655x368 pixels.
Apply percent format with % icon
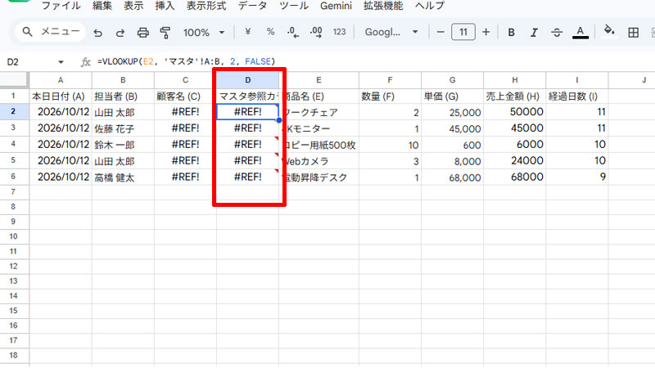pos(270,32)
